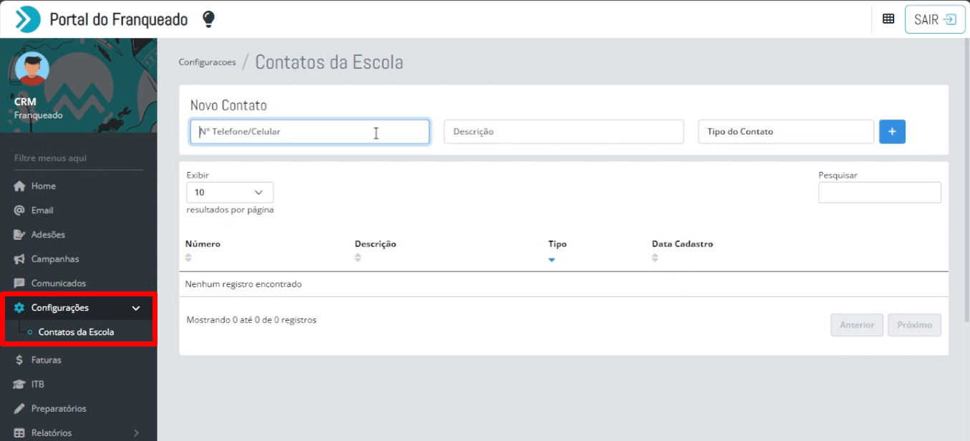Click the Pesquisar search field
The image size is (970, 441).
[x=880, y=193]
